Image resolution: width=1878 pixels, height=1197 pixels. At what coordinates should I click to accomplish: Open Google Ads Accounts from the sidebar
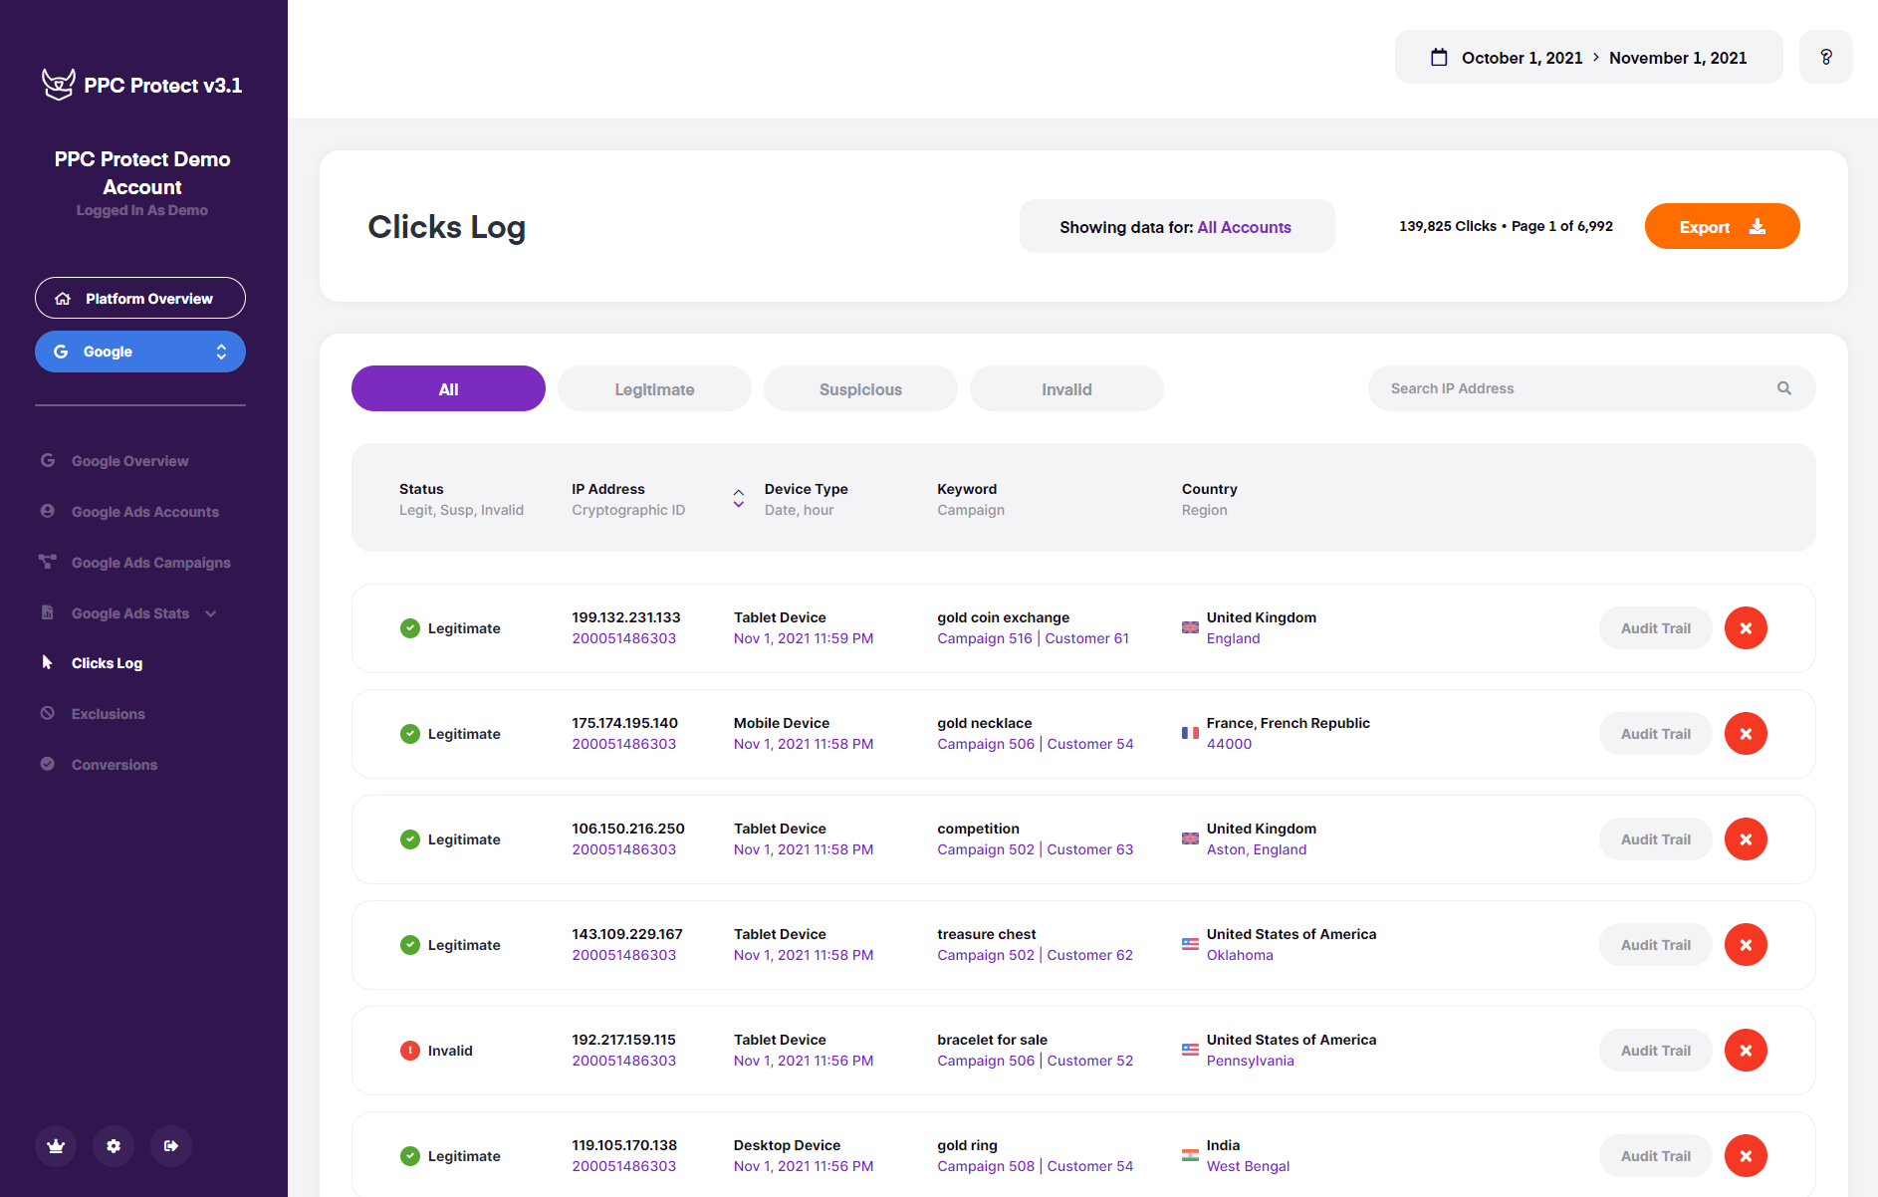click(48, 511)
